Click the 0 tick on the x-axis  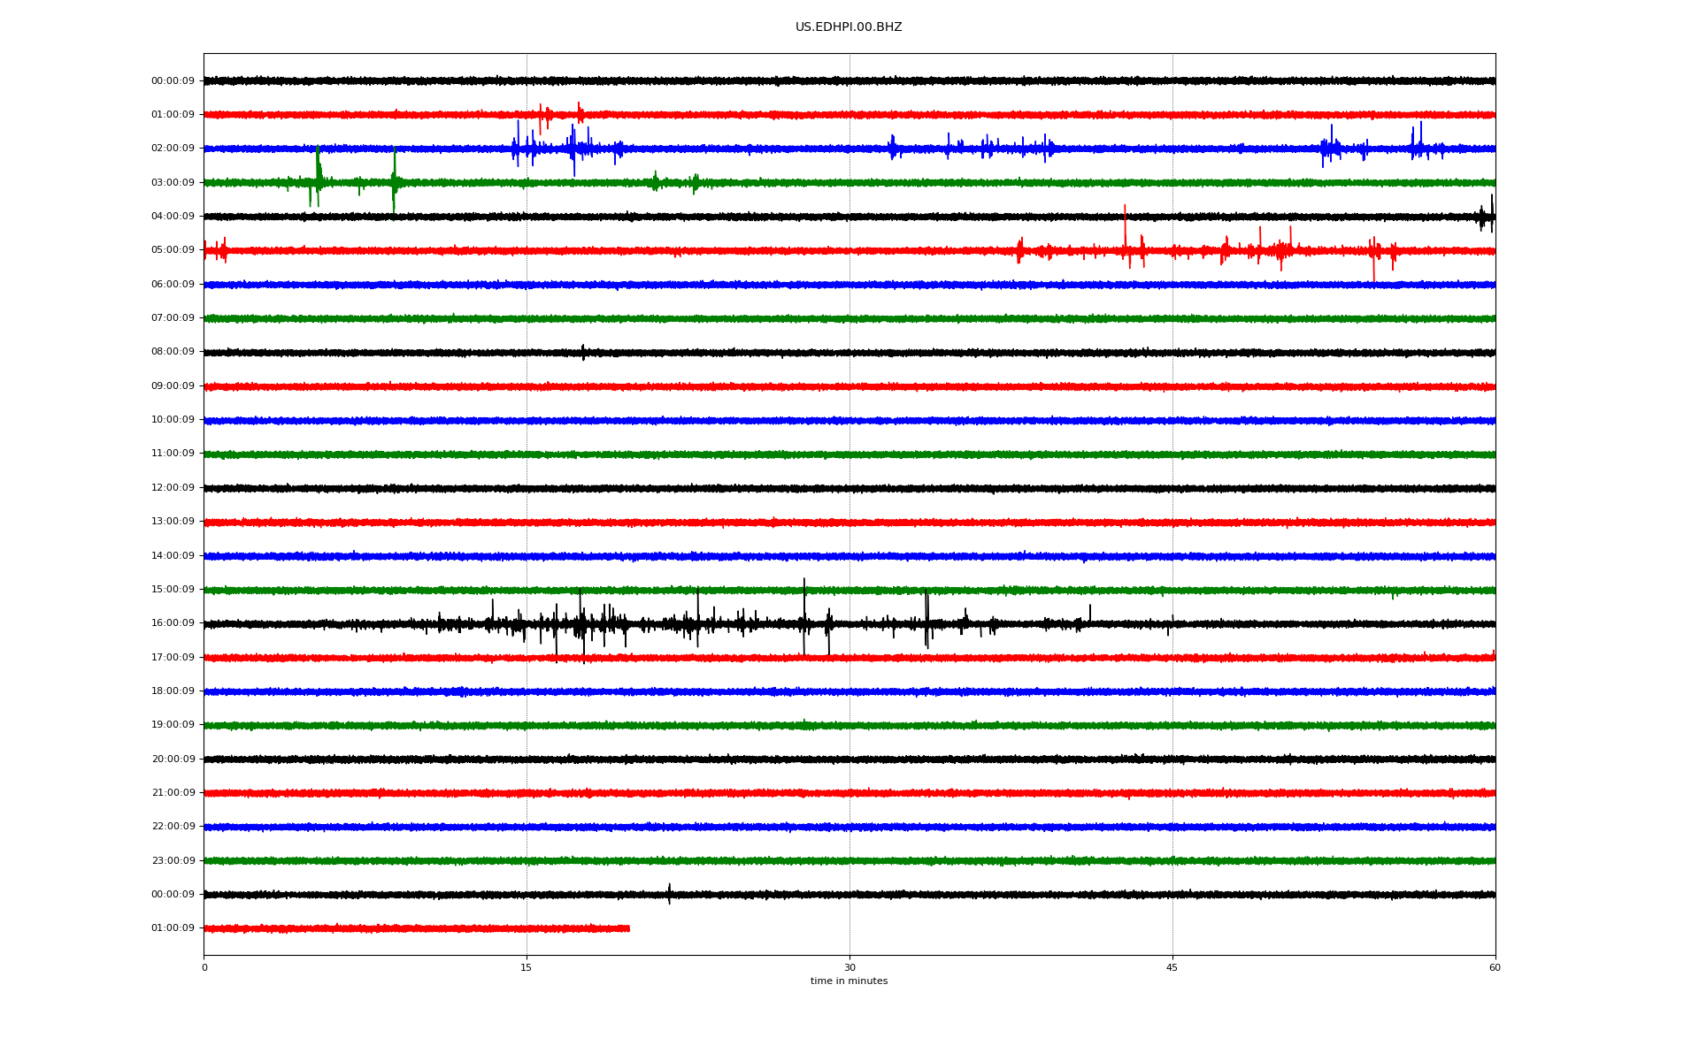click(204, 967)
